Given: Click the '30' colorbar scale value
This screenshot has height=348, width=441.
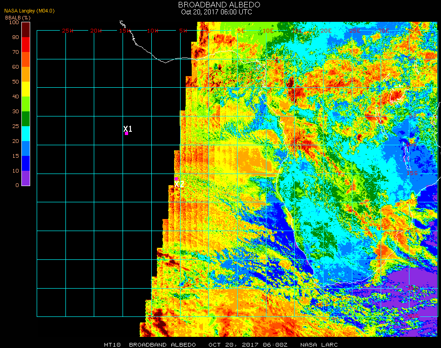Looking at the screenshot, I should coord(15,112).
